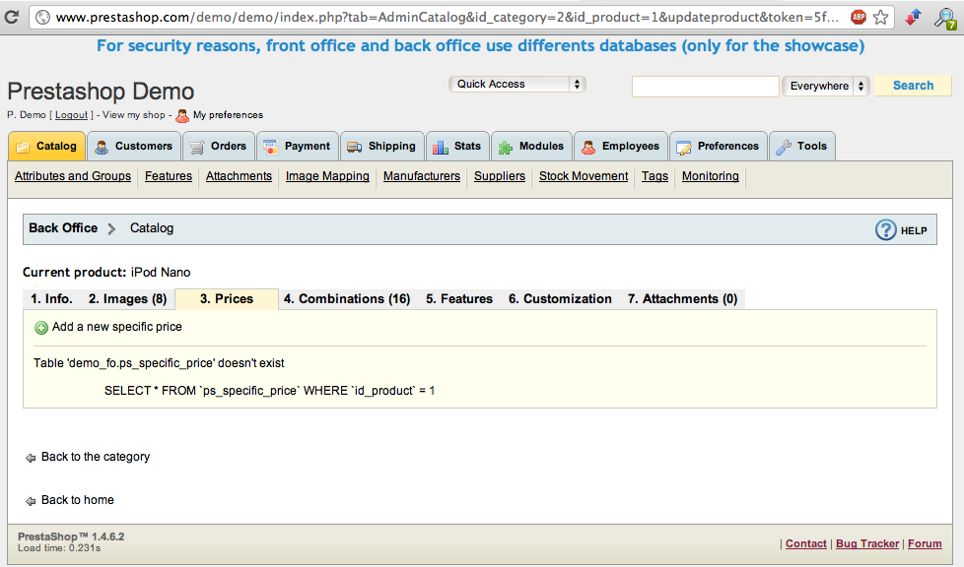The width and height of the screenshot is (964, 567).
Task: Click the magnifier extension icon
Action: tap(945, 18)
